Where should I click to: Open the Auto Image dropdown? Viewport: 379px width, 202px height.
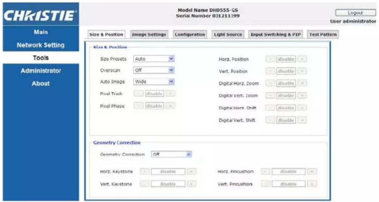pyautogui.click(x=154, y=82)
